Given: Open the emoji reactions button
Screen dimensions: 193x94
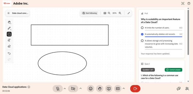Looking at the screenshot, I should (x=91, y=89).
